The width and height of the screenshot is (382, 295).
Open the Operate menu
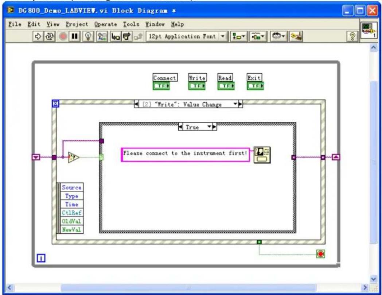[x=106, y=24]
